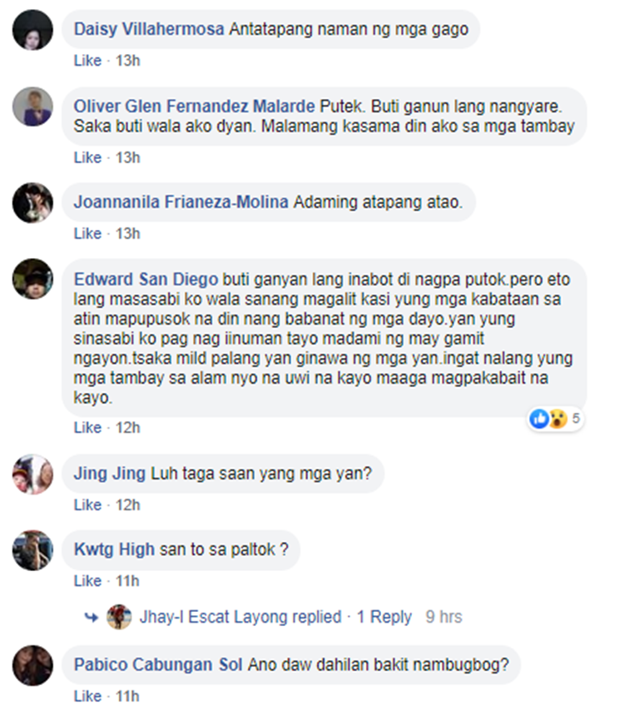Click the 13h timestamp under Joannanila's comment

pyautogui.click(x=128, y=234)
